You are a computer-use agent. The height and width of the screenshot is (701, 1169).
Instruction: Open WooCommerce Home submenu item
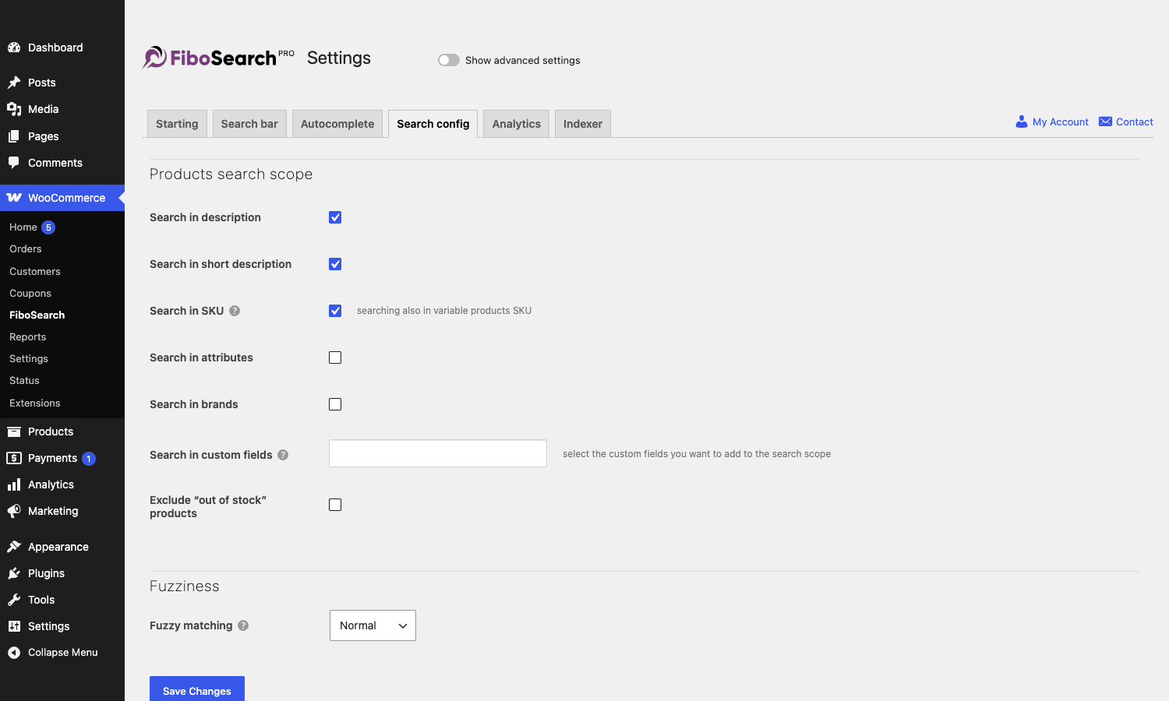coord(23,227)
